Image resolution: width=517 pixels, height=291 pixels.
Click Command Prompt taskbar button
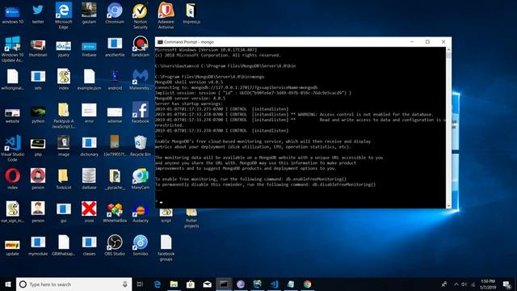click(224, 284)
